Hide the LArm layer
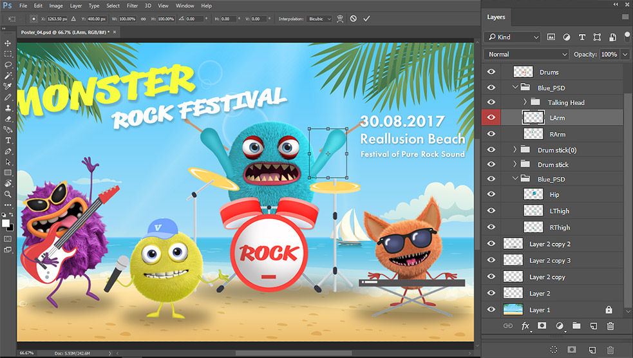This screenshot has width=633, height=358. [491, 117]
